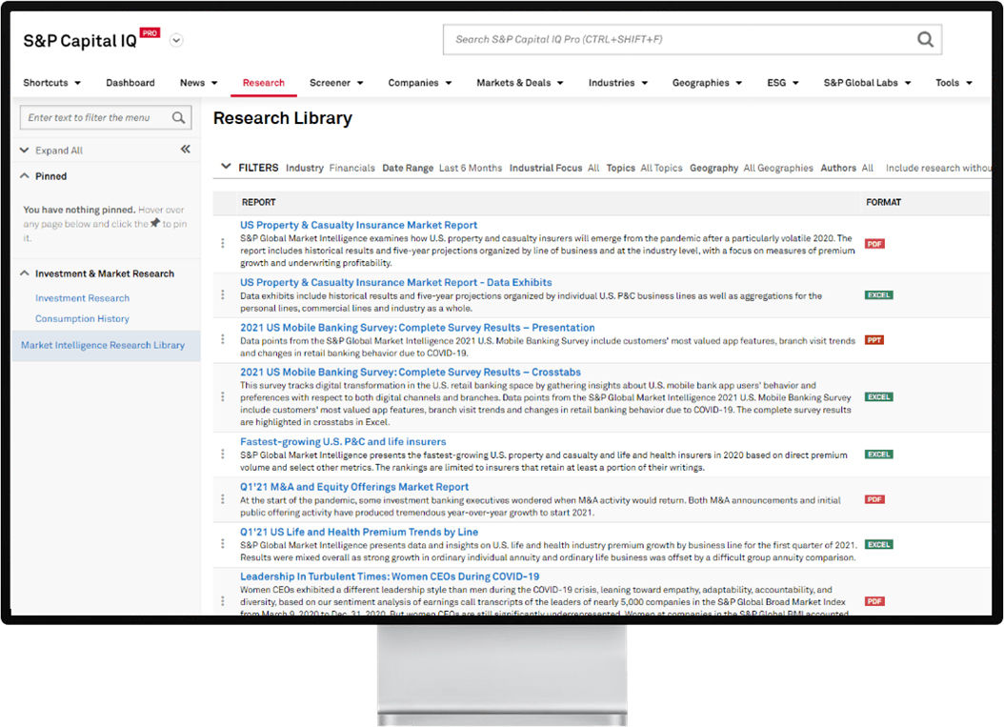The height and width of the screenshot is (727, 1004).
Task: Click the S&P Capital IQ Pro logo
Action: 90,40
